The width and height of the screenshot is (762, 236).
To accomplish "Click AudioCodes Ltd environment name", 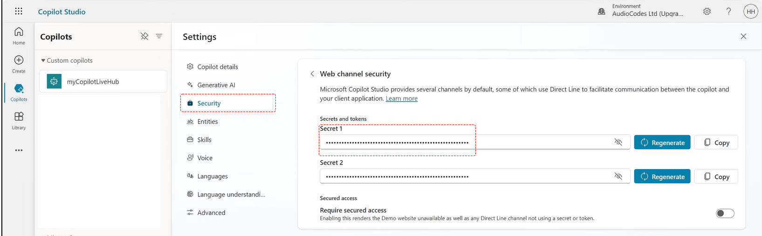I will click(647, 13).
